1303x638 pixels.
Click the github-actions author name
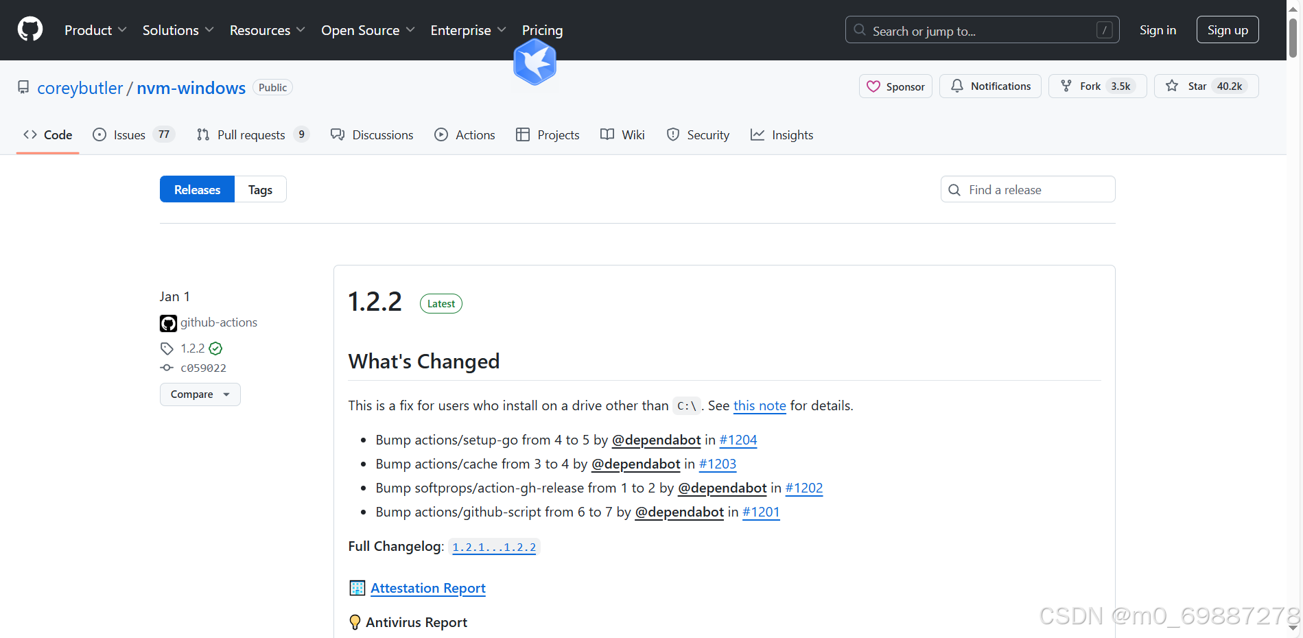pos(219,322)
